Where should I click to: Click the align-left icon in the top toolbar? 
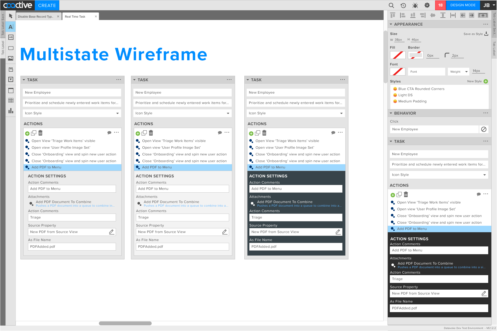pyautogui.click(x=403, y=15)
